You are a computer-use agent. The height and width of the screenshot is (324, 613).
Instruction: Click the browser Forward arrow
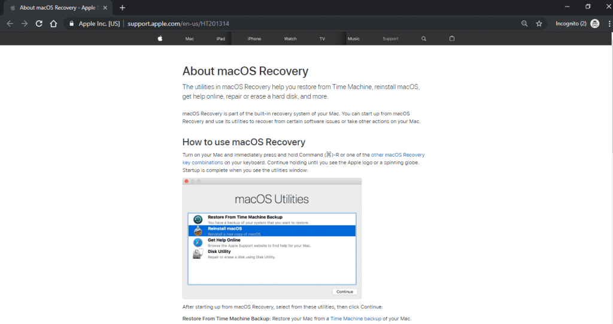[x=25, y=24]
